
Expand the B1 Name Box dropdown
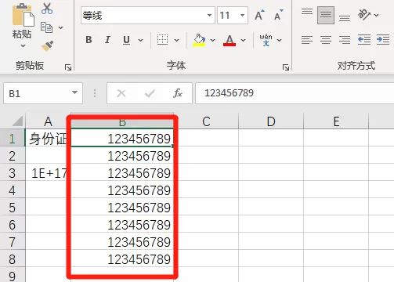point(74,92)
